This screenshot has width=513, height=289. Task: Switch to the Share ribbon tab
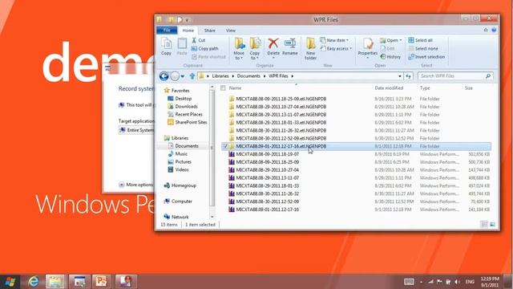coord(210,31)
